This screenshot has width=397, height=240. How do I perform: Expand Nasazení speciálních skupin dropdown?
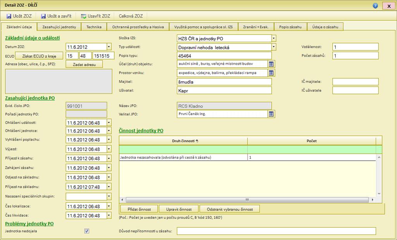click(x=109, y=197)
